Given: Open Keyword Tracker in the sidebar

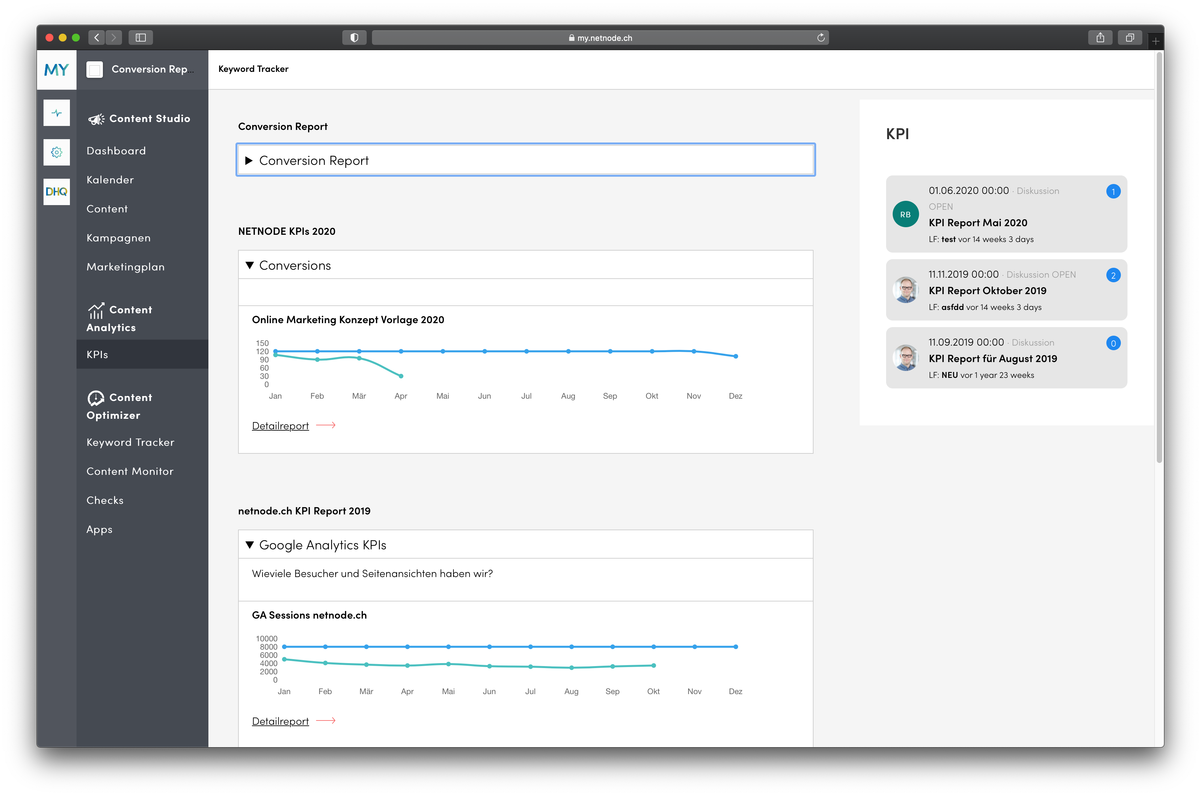Looking at the screenshot, I should click(130, 442).
